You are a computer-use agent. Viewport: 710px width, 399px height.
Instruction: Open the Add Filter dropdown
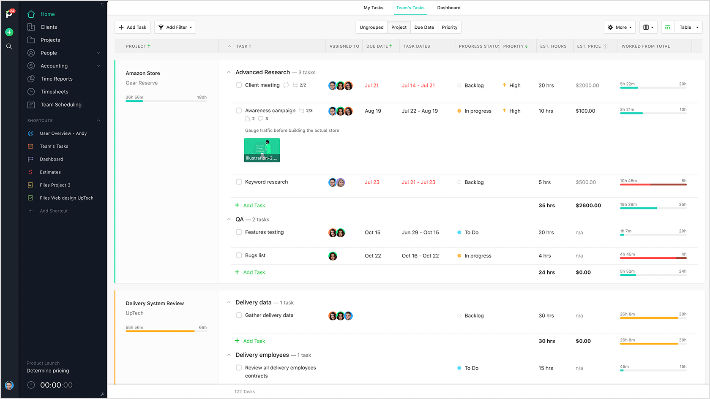click(x=175, y=27)
